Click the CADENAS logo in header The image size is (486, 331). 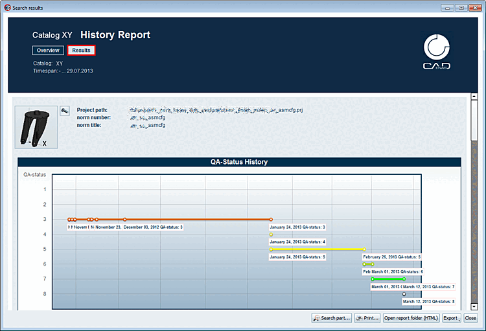(x=437, y=52)
